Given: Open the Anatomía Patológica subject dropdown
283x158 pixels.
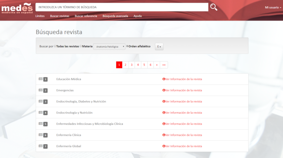Looking at the screenshot, I should 109,47.
